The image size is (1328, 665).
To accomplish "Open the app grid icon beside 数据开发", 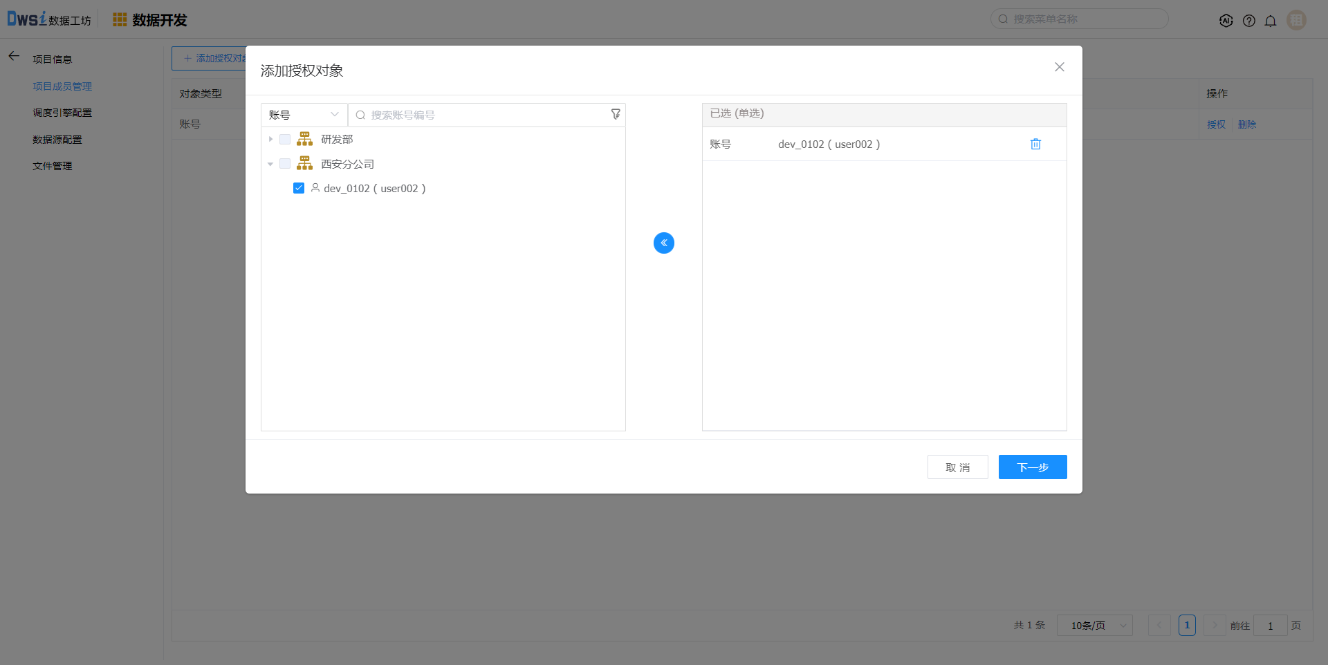I will click(x=120, y=20).
